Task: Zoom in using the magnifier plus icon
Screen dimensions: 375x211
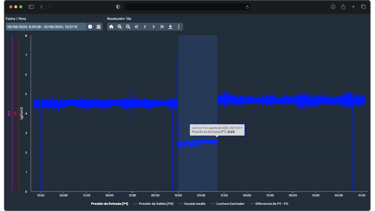Action: 120,27
